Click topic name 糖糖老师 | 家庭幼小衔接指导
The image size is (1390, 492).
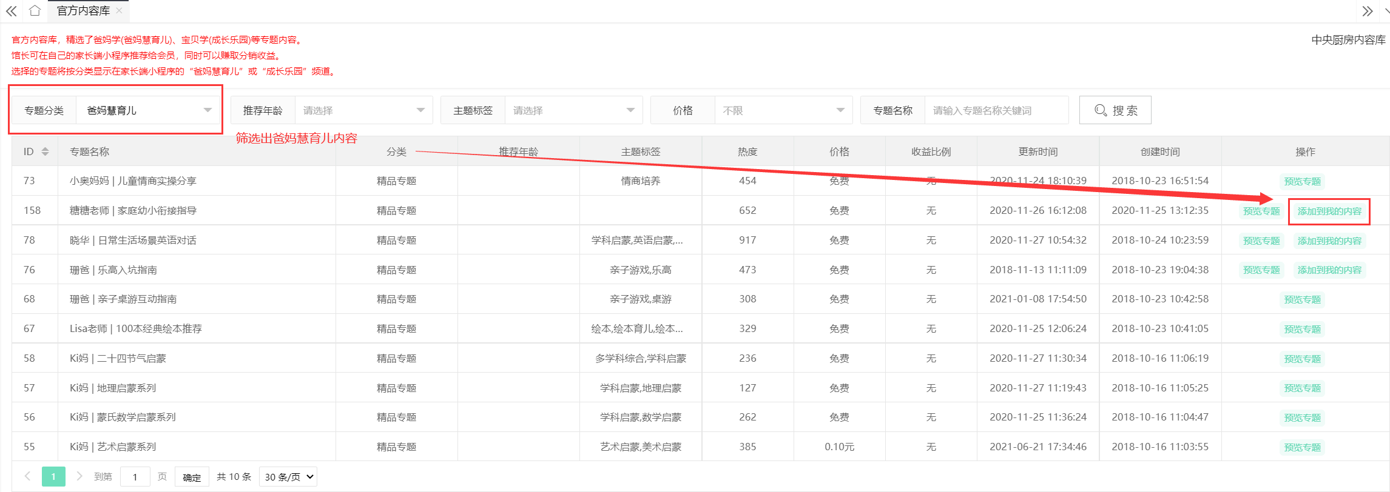133,210
